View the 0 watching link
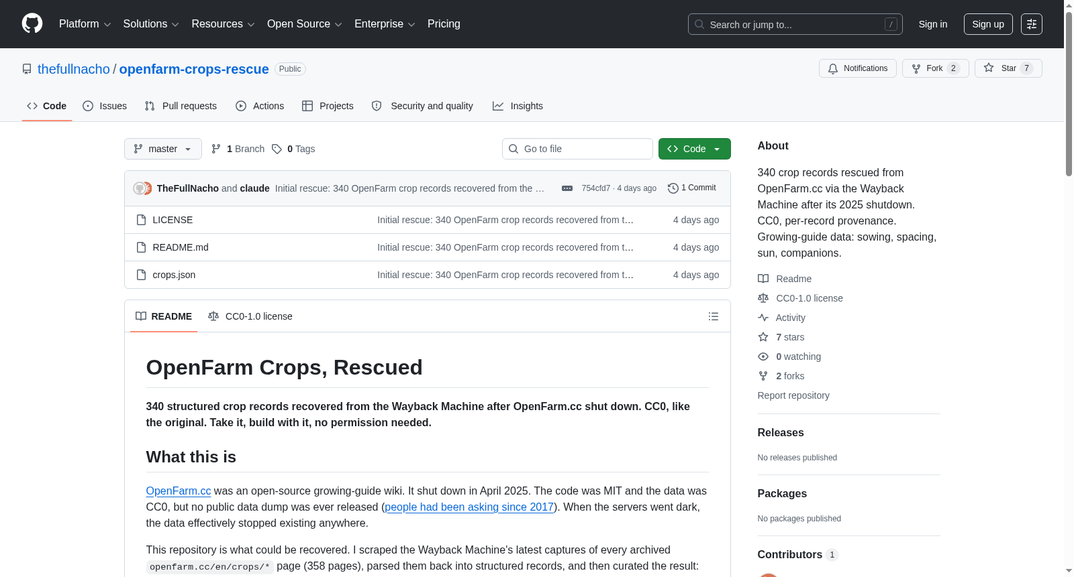 pyautogui.click(x=789, y=357)
